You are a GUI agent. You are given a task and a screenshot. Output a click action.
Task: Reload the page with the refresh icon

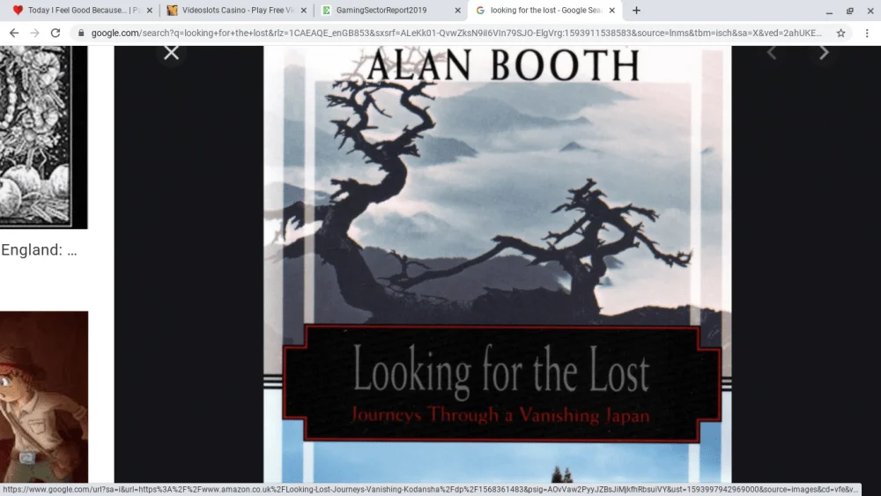click(55, 33)
